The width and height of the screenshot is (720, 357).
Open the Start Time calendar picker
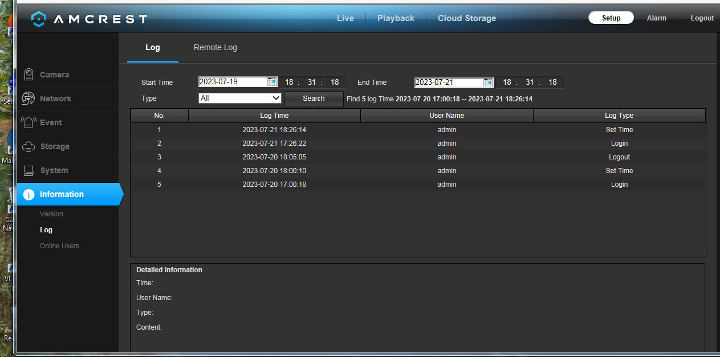(272, 82)
